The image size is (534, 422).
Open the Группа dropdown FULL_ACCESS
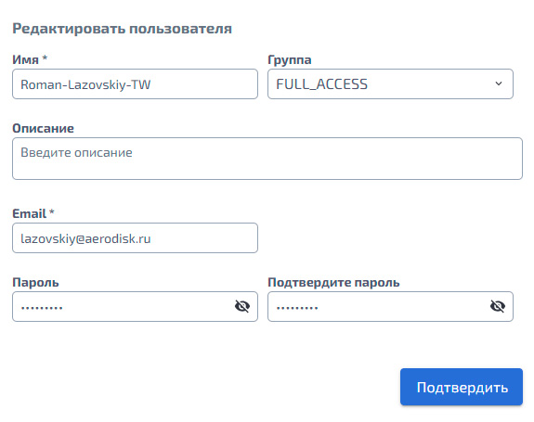[390, 84]
